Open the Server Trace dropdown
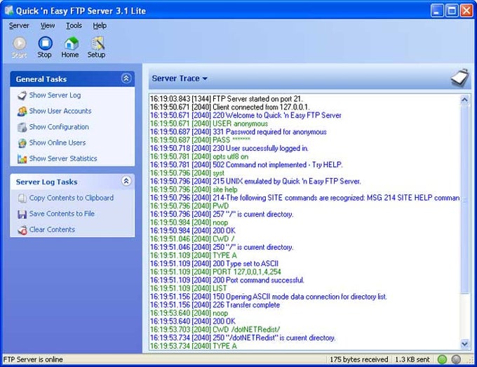Screen dimensions: 477x367 point(180,79)
